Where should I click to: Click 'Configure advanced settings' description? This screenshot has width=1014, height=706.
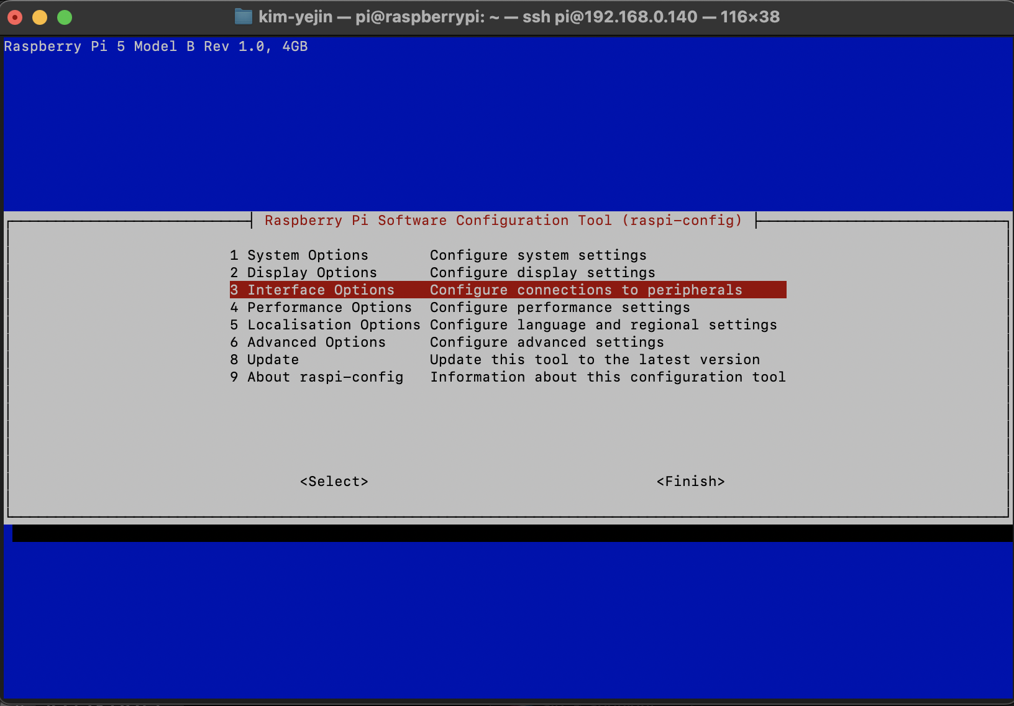pyautogui.click(x=547, y=342)
